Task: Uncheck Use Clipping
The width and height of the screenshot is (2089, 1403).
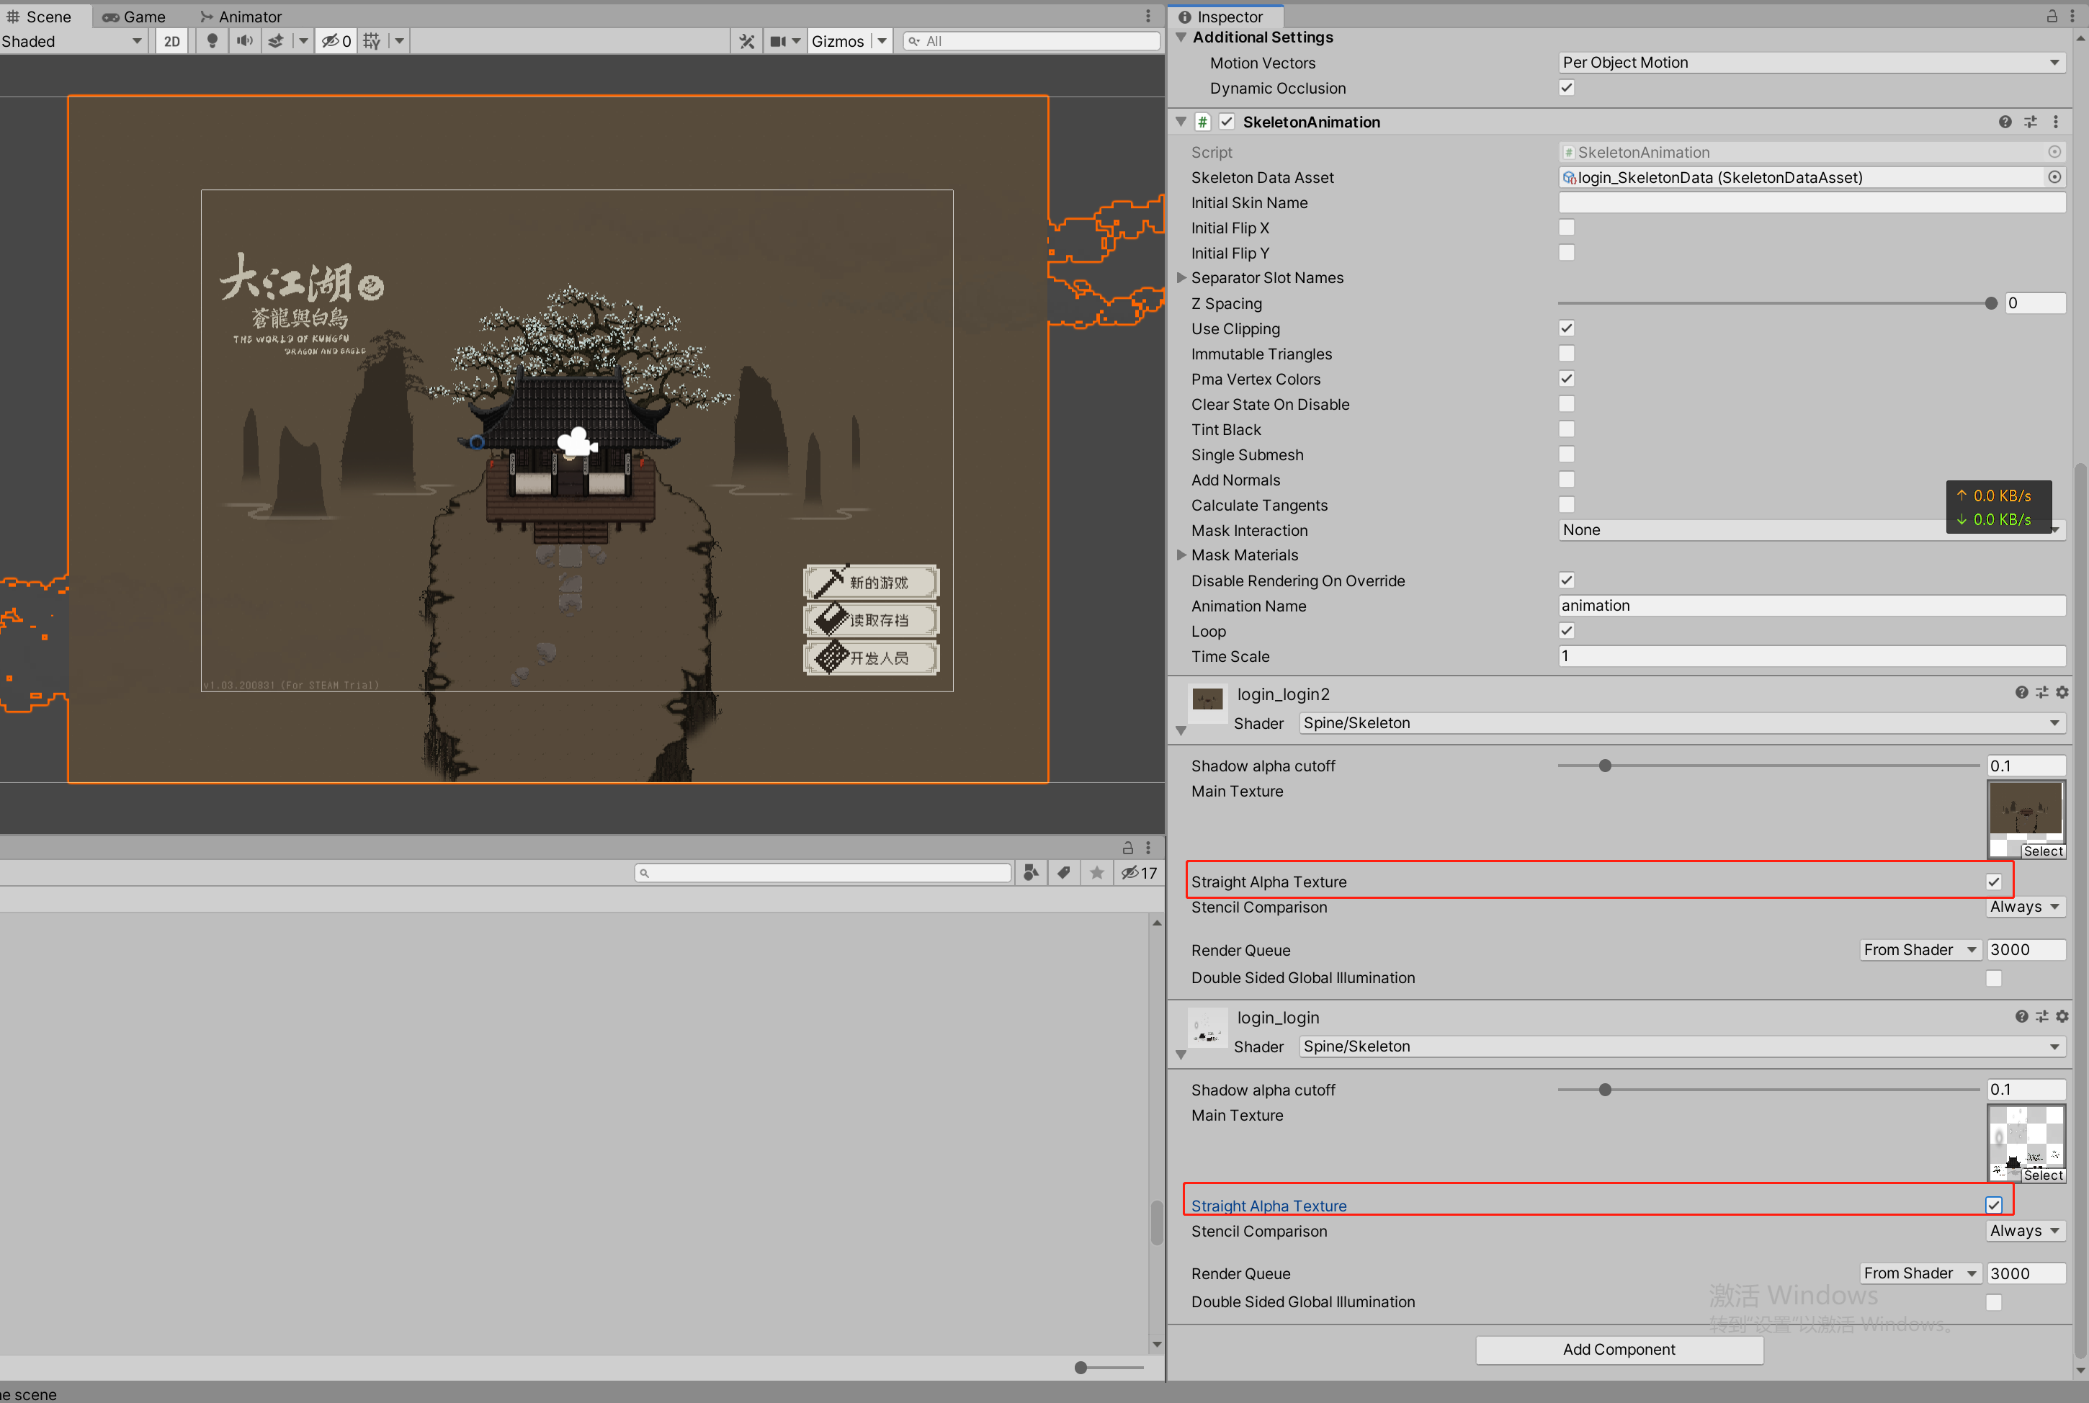Action: 1567,328
